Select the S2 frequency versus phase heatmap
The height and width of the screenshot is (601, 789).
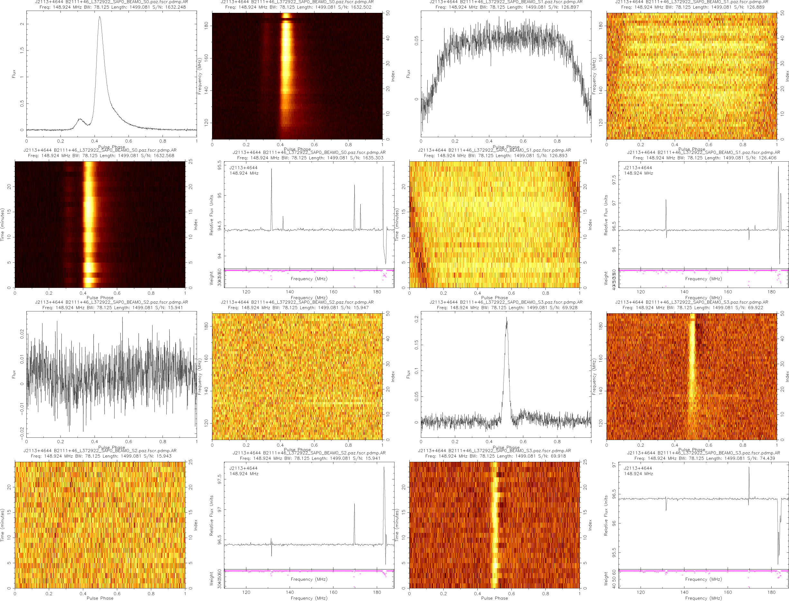pos(297,376)
